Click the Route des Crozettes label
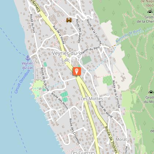Screen dimensions: 154x154 point(74,131)
